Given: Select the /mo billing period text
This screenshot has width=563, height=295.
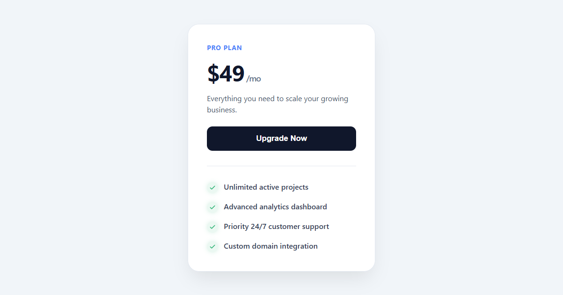Looking at the screenshot, I should pyautogui.click(x=254, y=78).
